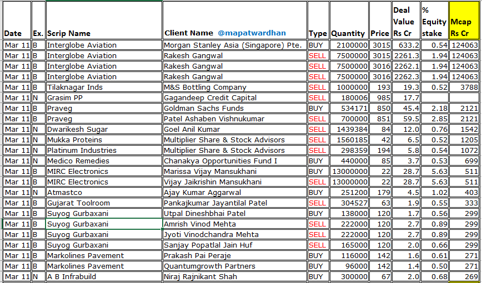
Task: Select the 'Niraj Rajnikant Shah' client cell
Action: (x=235, y=276)
